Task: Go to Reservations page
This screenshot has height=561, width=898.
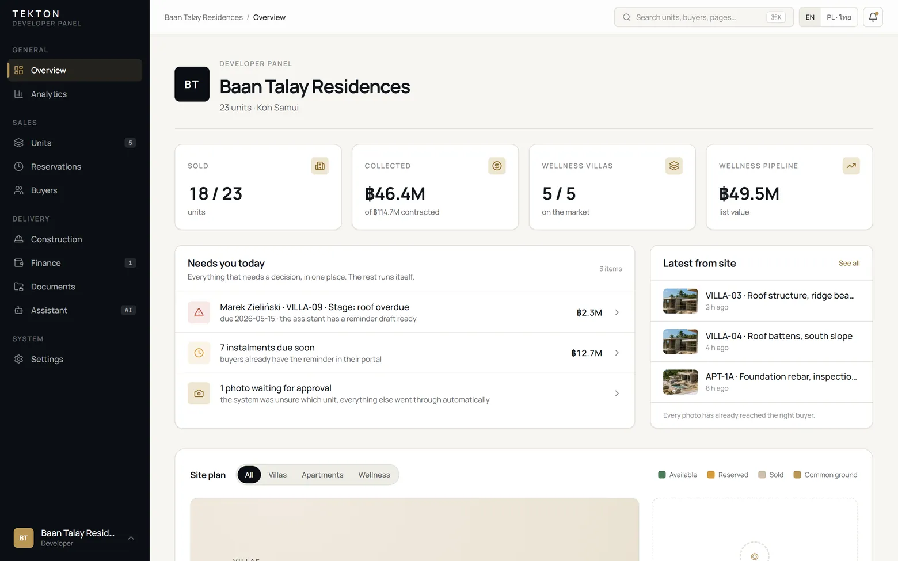Action: [x=75, y=166]
